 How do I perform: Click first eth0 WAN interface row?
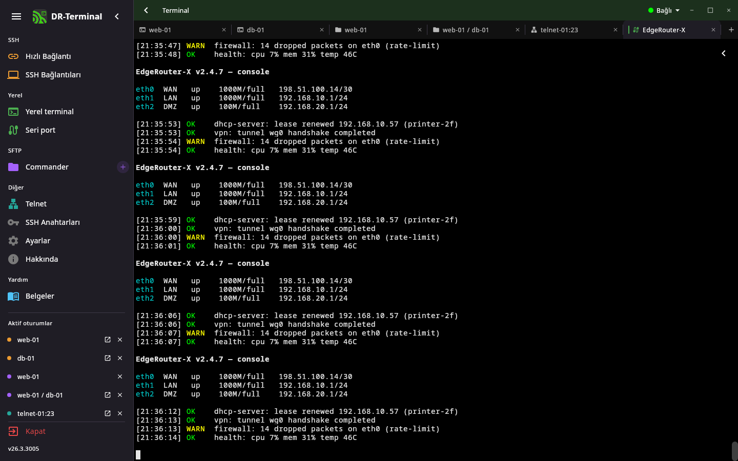(244, 89)
